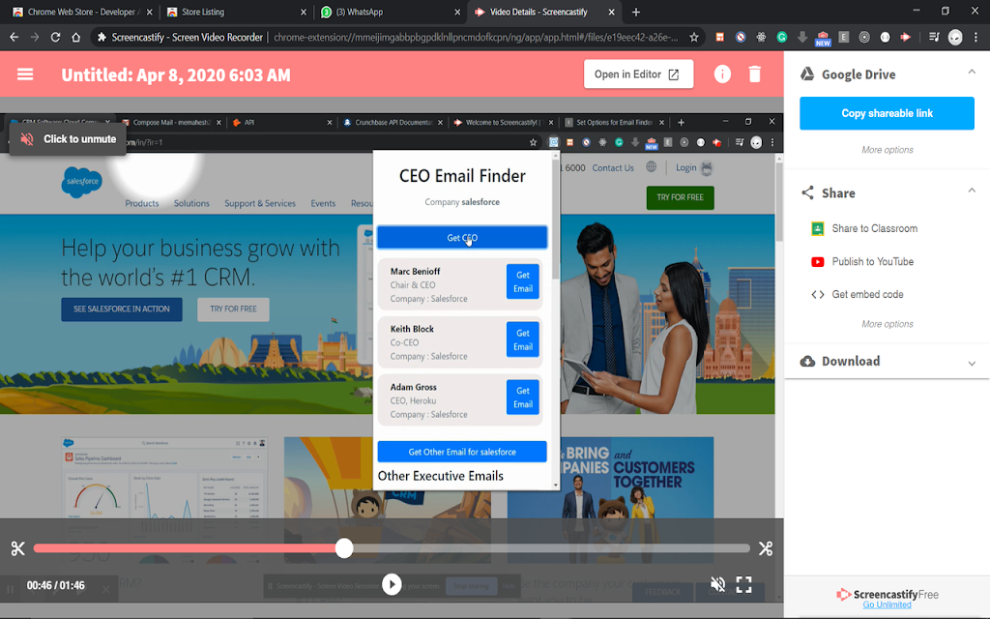Click the Salesforce cloud logo
990x619 pixels.
coord(82,181)
